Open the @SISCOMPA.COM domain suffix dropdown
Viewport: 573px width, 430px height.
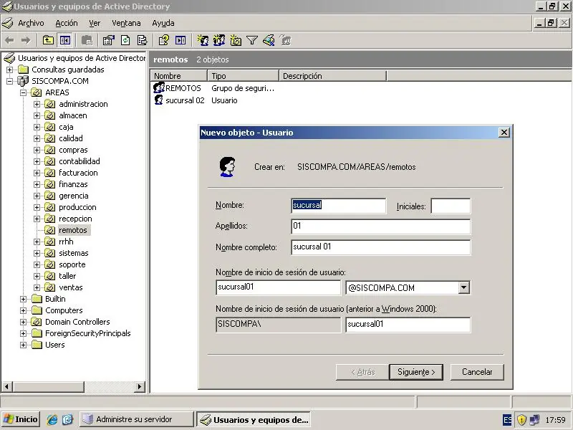tap(463, 287)
